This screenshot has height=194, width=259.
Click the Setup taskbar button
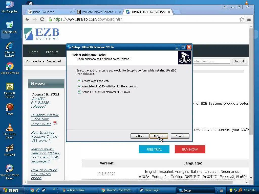click(x=195, y=190)
